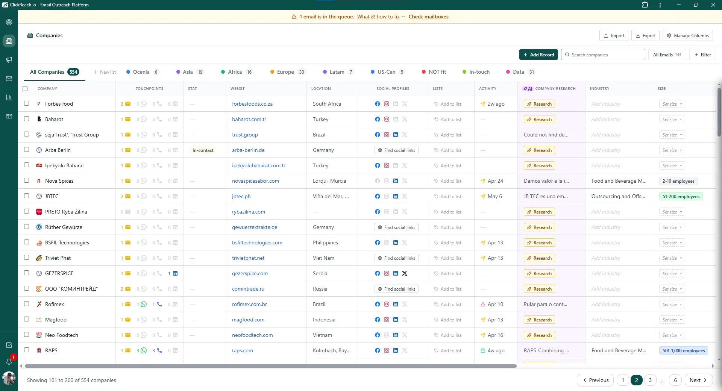Screen dimensions: 722x391
Task: Click Instagram icon for Magfood
Action: pos(387,320)
